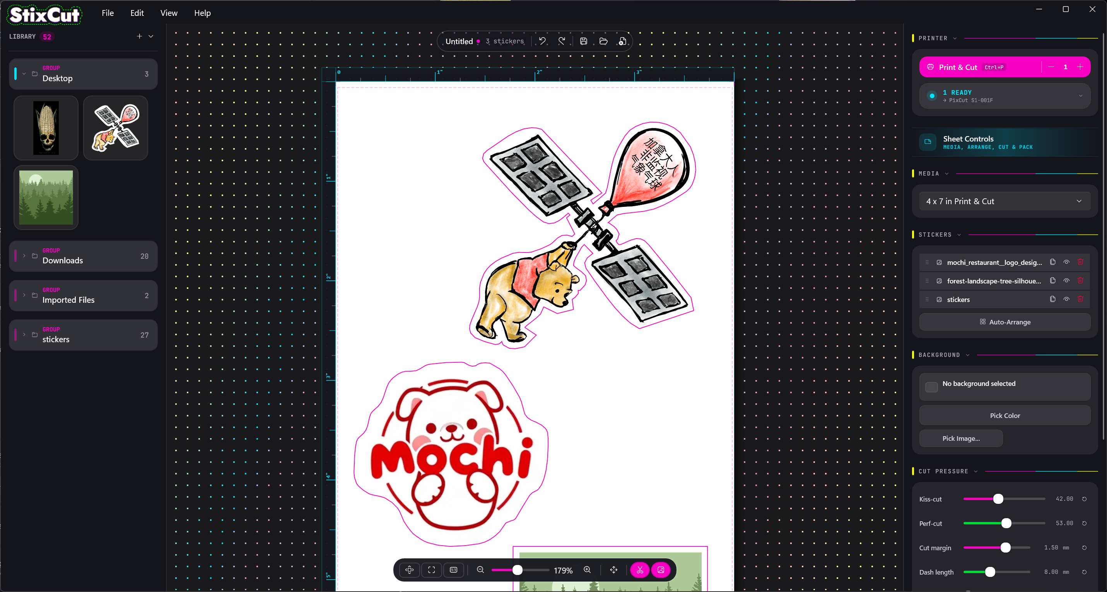Image resolution: width=1107 pixels, height=592 pixels.
Task: Reset Kiss-cut pressure value
Action: pos(1084,499)
